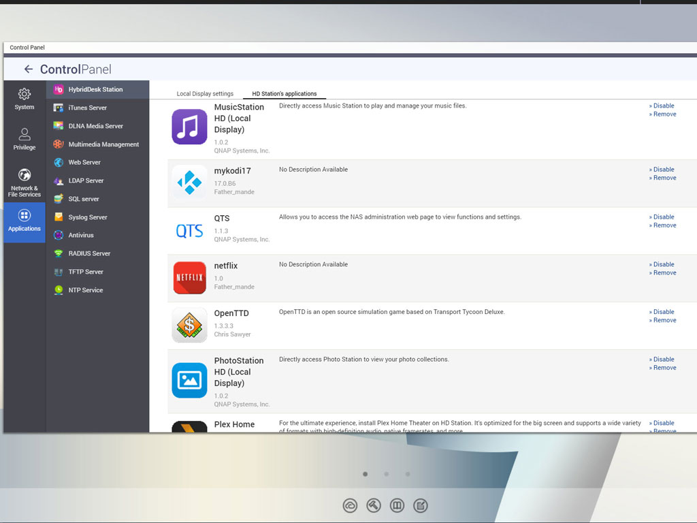Screen dimensions: 697x523
Task: Select HD Station's applications tab
Action: pyautogui.click(x=285, y=93)
